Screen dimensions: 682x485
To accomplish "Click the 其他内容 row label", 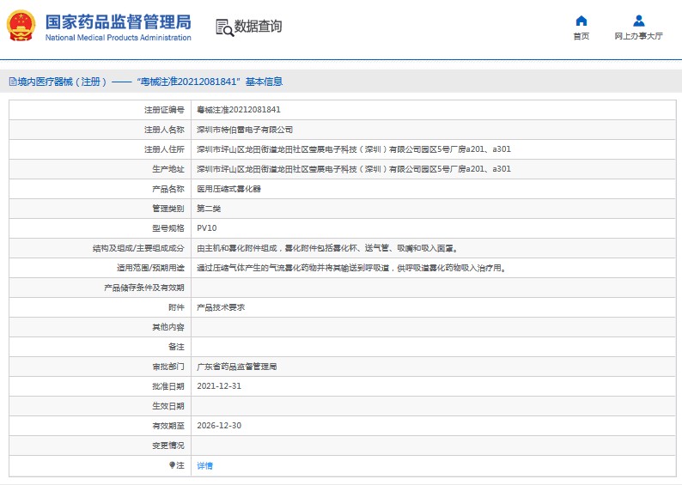I will (167, 327).
